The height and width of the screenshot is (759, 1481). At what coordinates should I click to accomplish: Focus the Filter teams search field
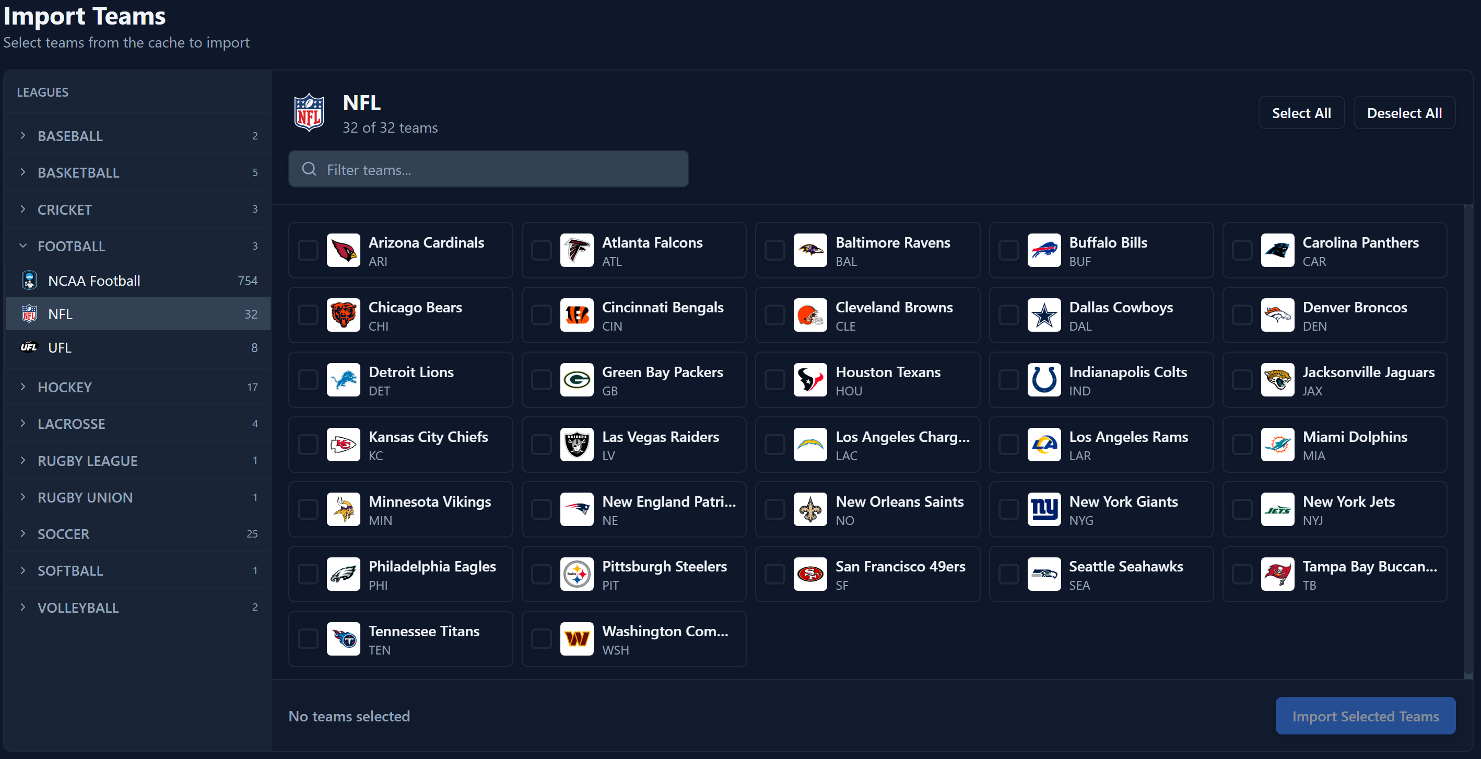(489, 170)
